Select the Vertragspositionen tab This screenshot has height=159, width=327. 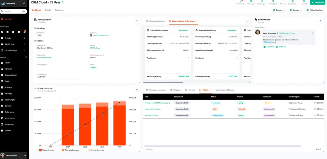(155, 21)
